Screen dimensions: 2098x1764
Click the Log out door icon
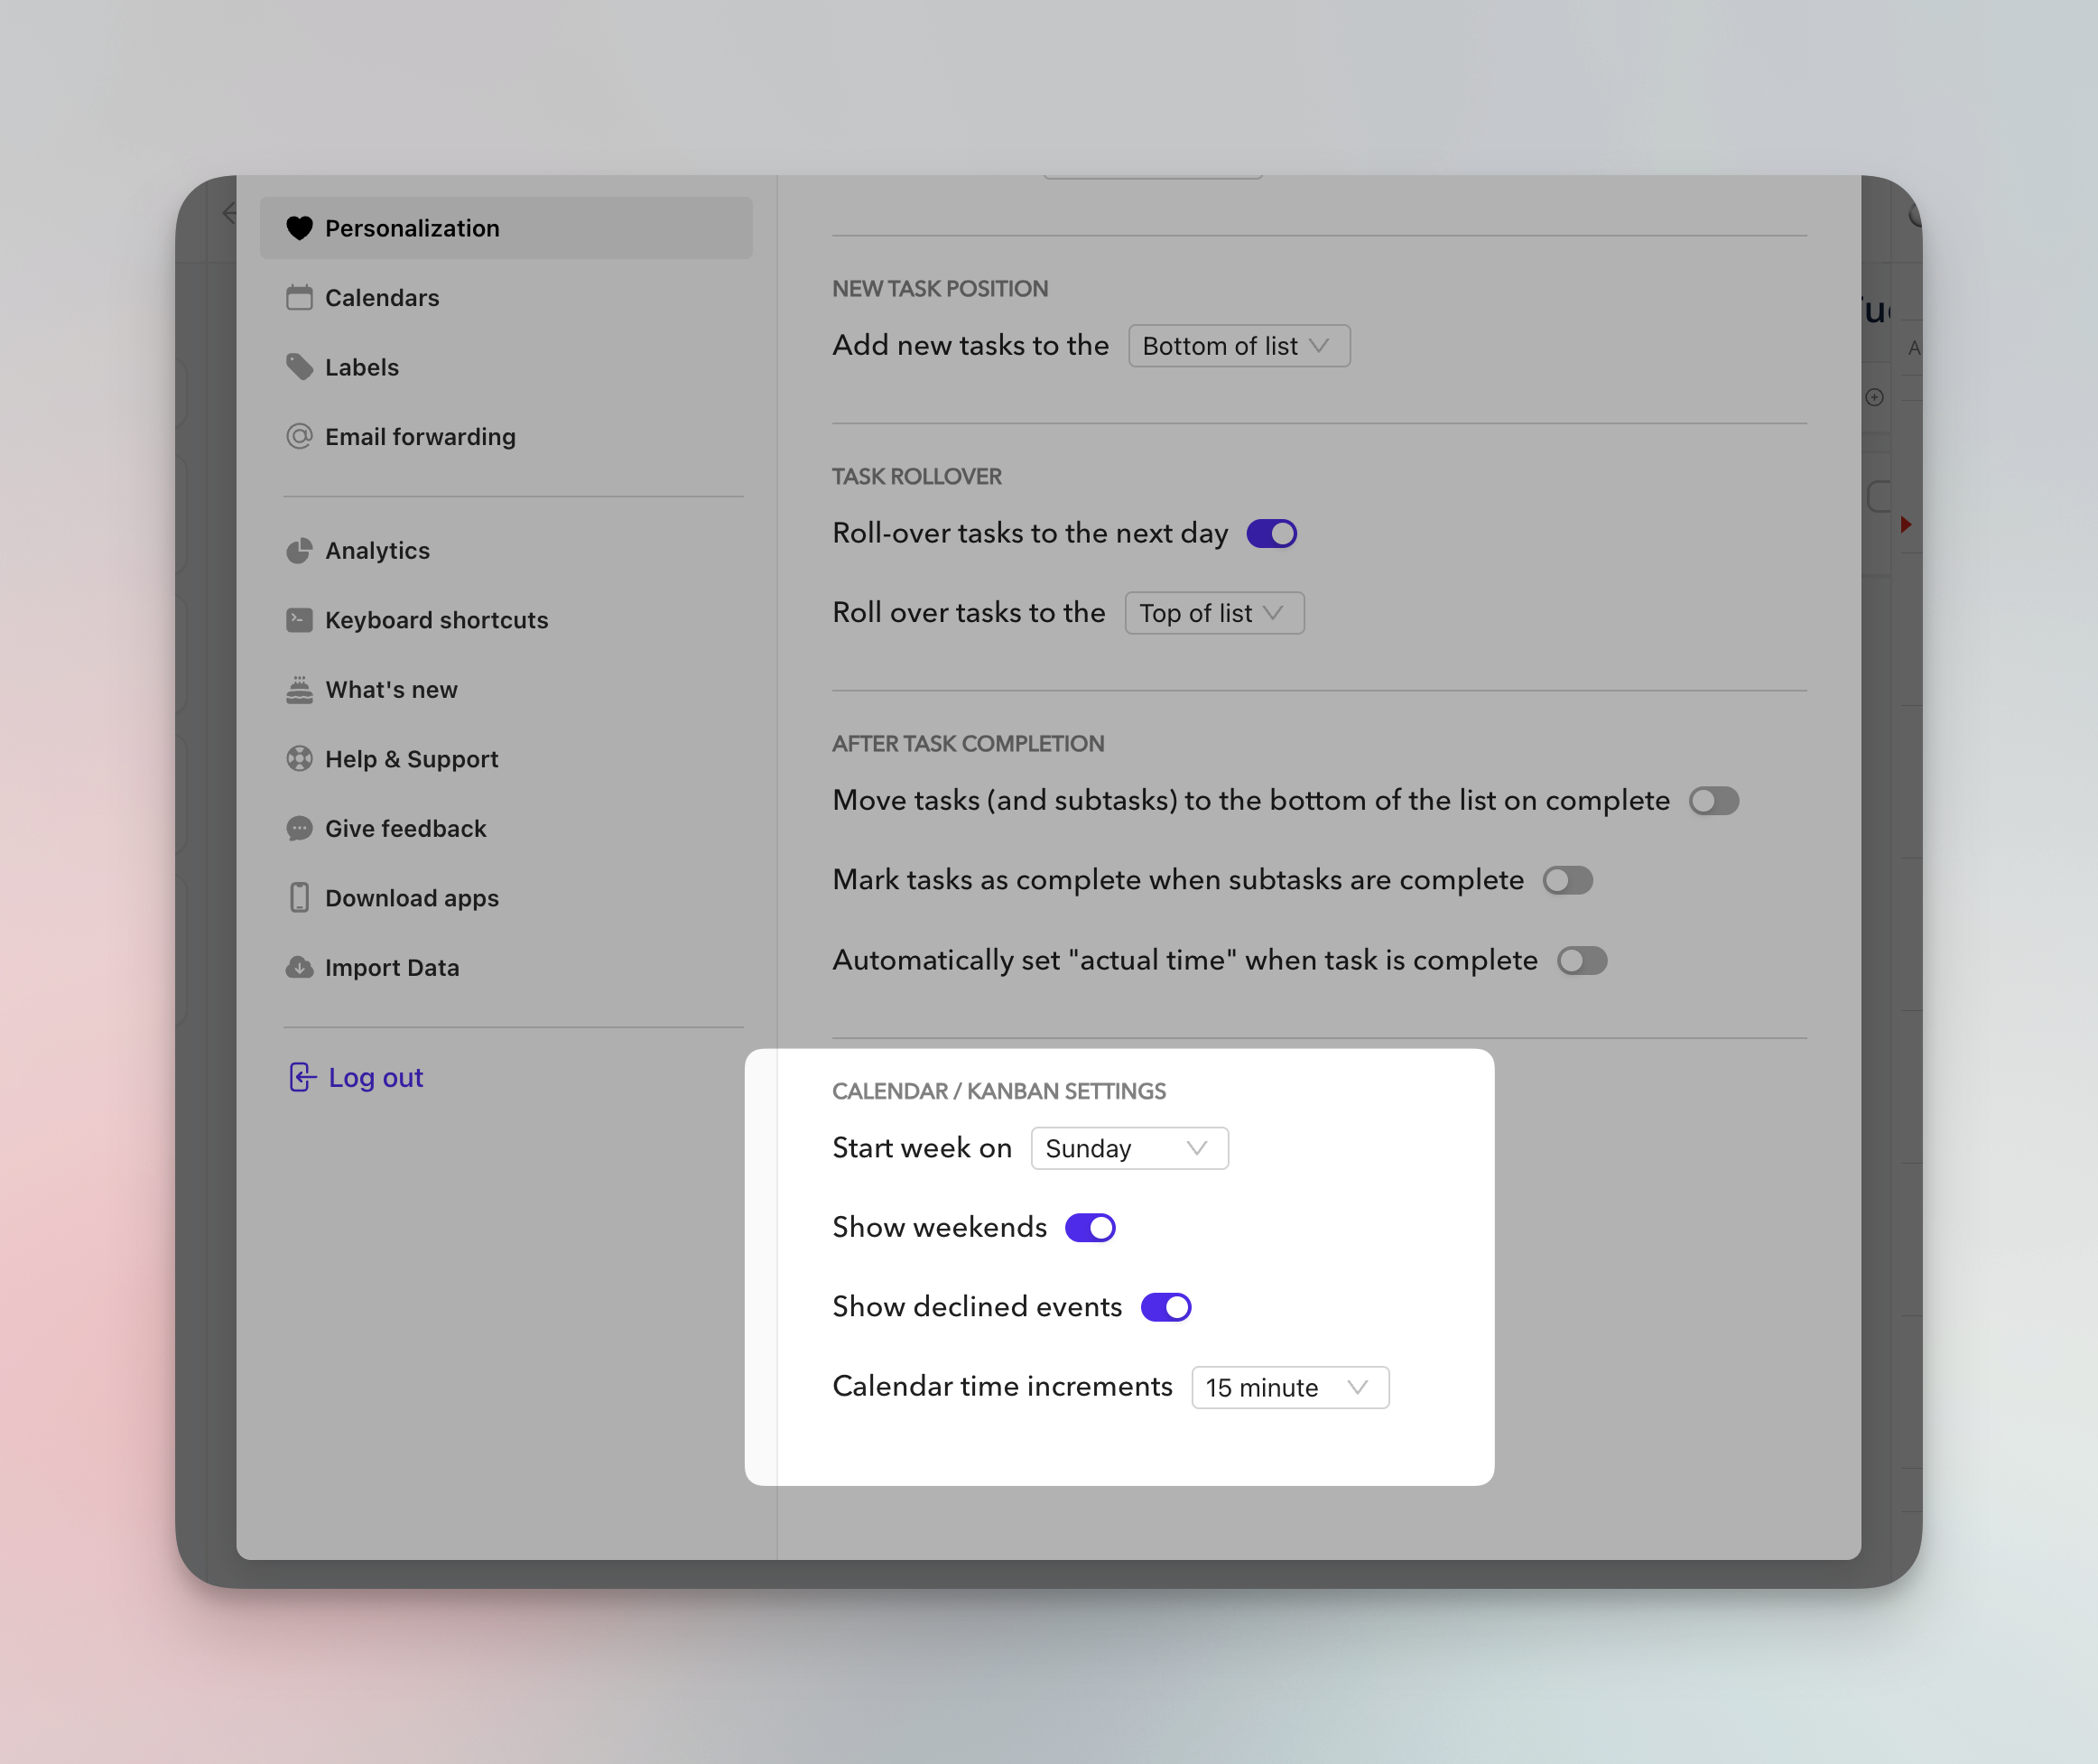[302, 1077]
